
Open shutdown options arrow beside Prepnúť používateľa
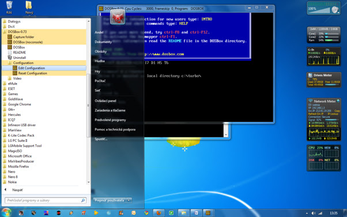point(129,200)
